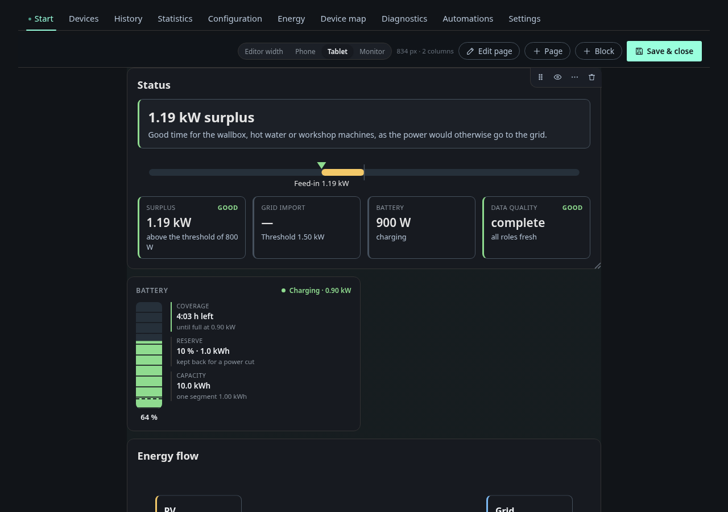The width and height of the screenshot is (728, 512).
Task: Open the Configuration tab
Action: point(235,19)
